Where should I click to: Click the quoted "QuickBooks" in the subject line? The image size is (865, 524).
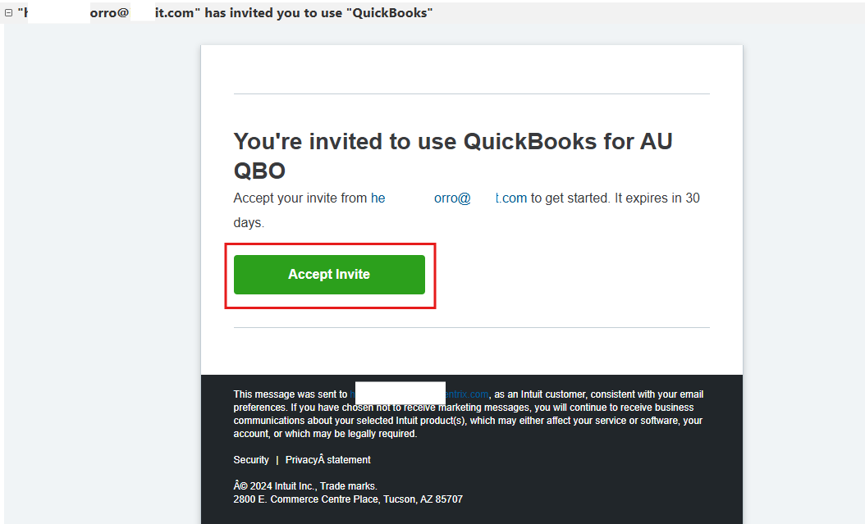click(x=391, y=13)
